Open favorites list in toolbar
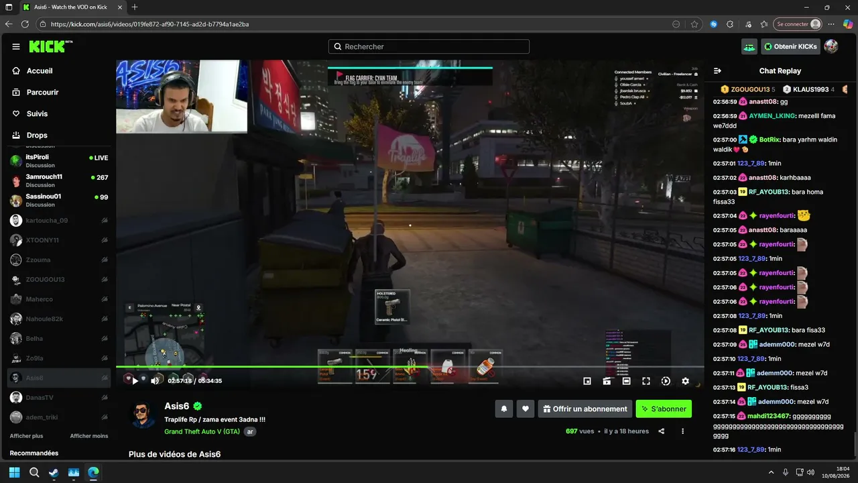The width and height of the screenshot is (858, 483). click(765, 24)
